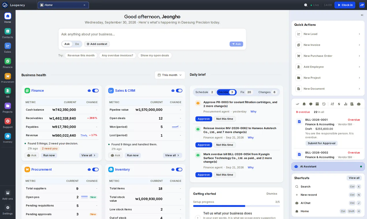Toggle the Sales & CRM agent switch

[x=179, y=90]
